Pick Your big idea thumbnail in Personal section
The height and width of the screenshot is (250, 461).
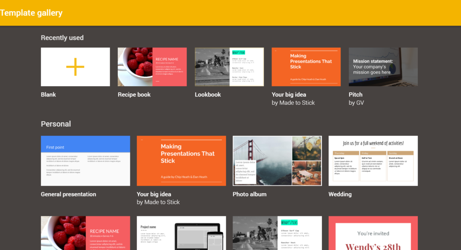tap(181, 161)
